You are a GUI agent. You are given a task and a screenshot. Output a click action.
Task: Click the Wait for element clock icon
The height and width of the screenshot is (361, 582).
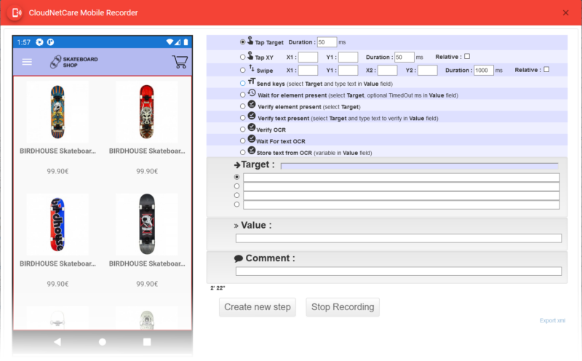point(252,93)
